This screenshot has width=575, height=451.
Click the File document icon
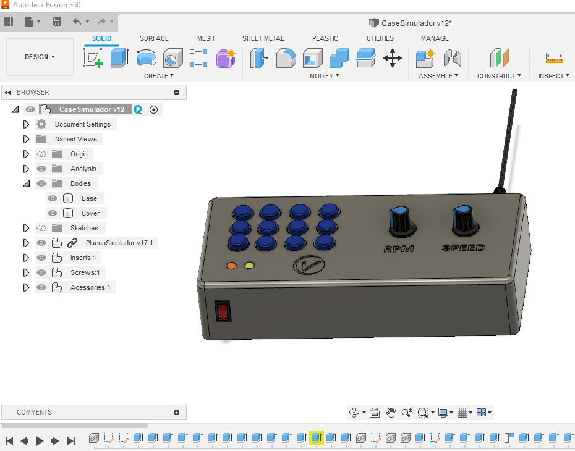(28, 22)
